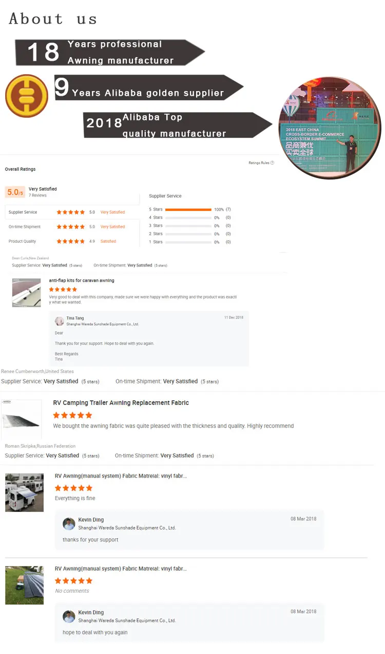
Task: Open the white van awning photo thumbnail
Action: [24, 493]
